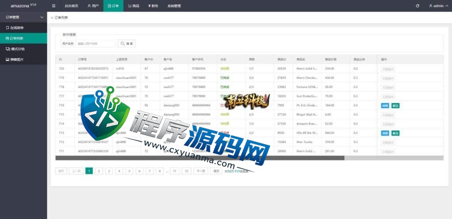
Task: Go to page 2 in pagination
Action: pyautogui.click(x=99, y=171)
